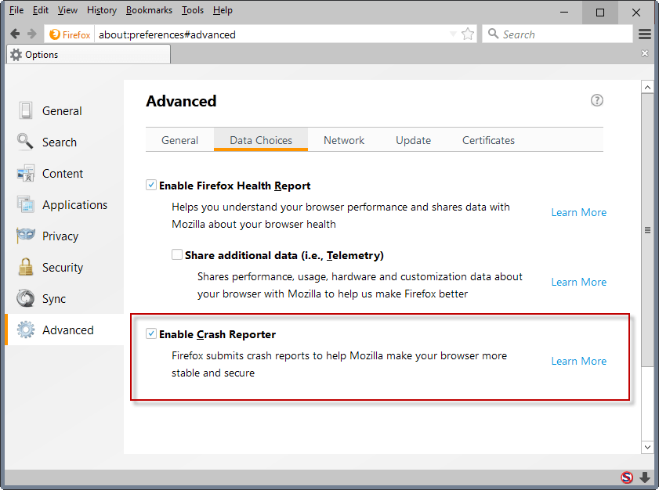Select Advanced preferences in sidebar
Image resolution: width=659 pixels, height=490 pixels.
coord(65,330)
